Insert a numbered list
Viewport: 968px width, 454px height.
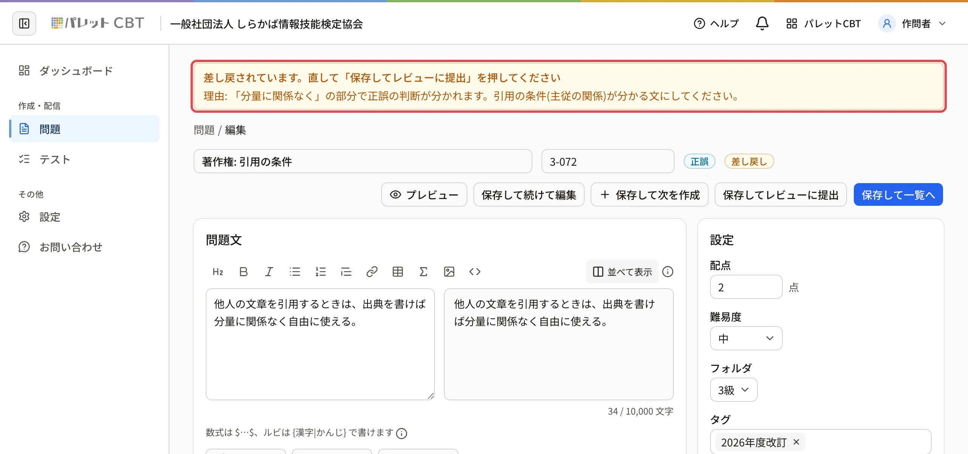pyautogui.click(x=321, y=272)
